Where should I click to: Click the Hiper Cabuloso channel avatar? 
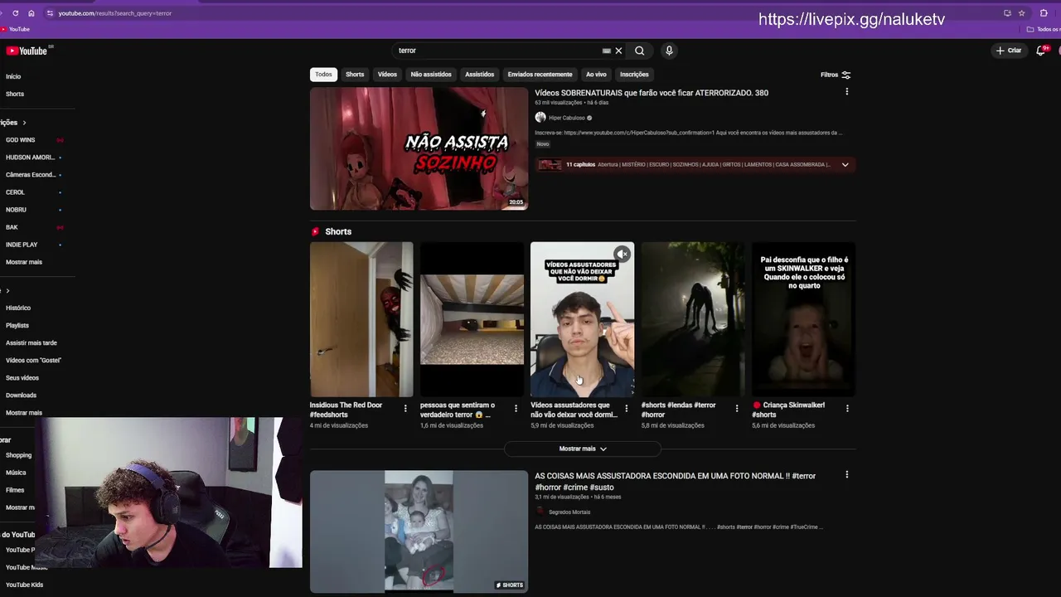pyautogui.click(x=540, y=118)
